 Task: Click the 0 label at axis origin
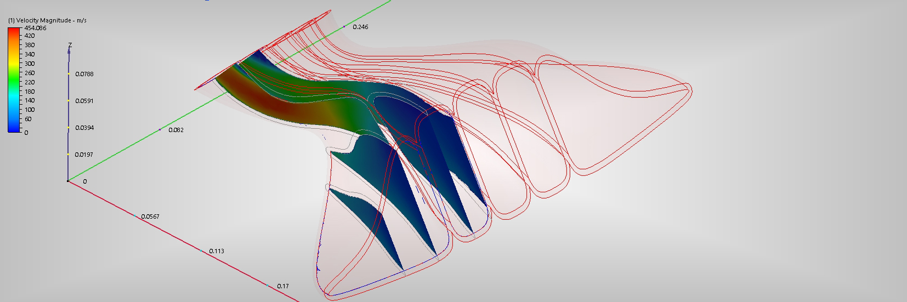click(84, 181)
